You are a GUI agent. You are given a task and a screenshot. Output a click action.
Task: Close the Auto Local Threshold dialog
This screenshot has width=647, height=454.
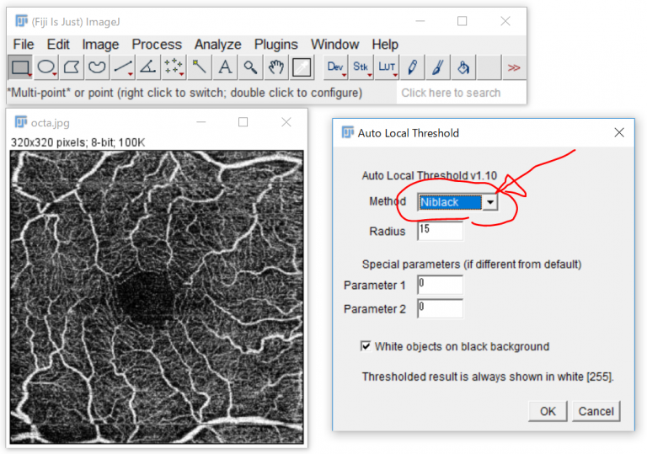tap(619, 132)
